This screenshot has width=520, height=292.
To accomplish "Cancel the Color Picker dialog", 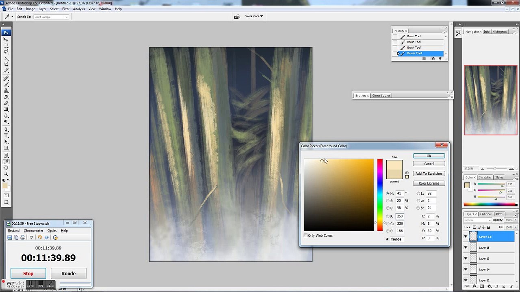I will click(429, 164).
